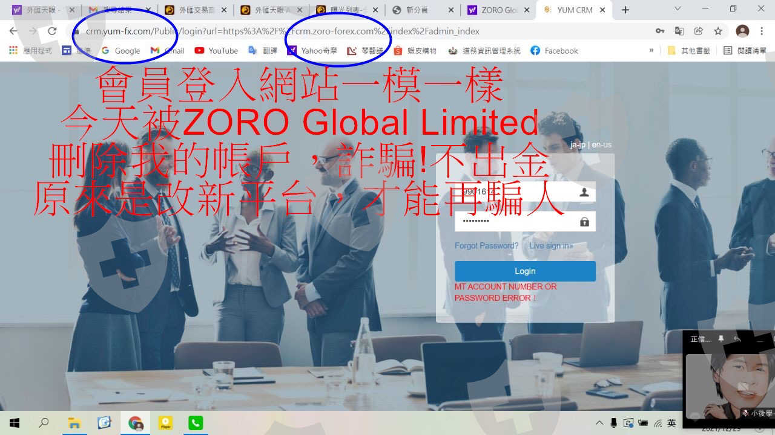Open YouTube bookmark
The image size is (775, 435).
(x=216, y=51)
